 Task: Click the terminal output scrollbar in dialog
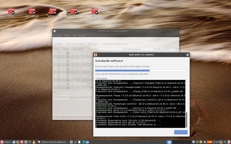(x=187, y=120)
